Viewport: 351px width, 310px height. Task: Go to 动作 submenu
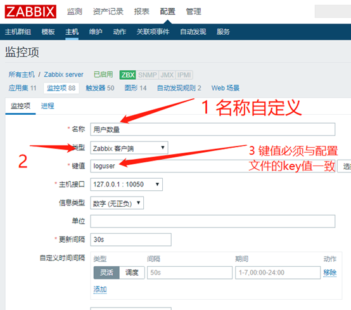(x=120, y=32)
